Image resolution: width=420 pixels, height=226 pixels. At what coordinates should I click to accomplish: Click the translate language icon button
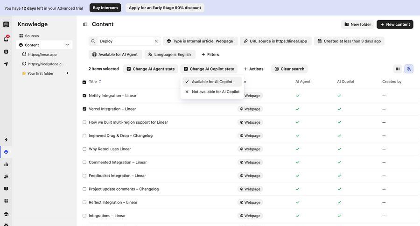409,69
